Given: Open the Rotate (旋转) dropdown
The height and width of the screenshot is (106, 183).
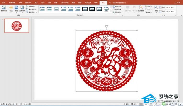Looking at the screenshot, I should [148, 12].
